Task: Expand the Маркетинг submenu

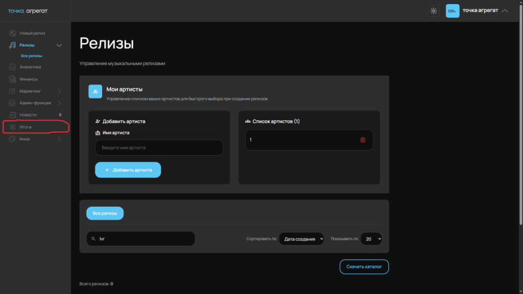Action: 59,91
